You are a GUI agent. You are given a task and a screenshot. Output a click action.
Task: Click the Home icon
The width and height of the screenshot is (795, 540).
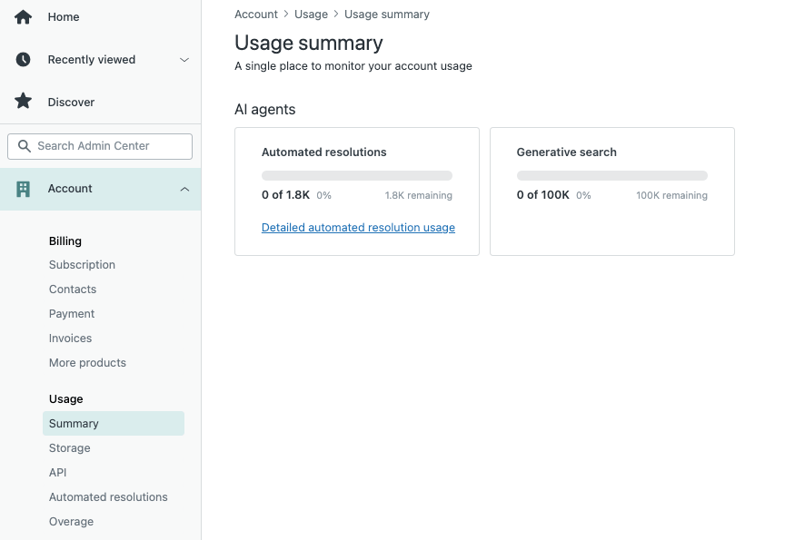(x=23, y=16)
